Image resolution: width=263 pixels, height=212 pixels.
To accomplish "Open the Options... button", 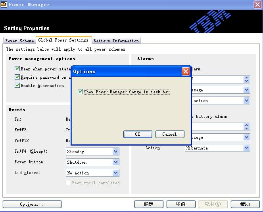I will click(x=32, y=204).
